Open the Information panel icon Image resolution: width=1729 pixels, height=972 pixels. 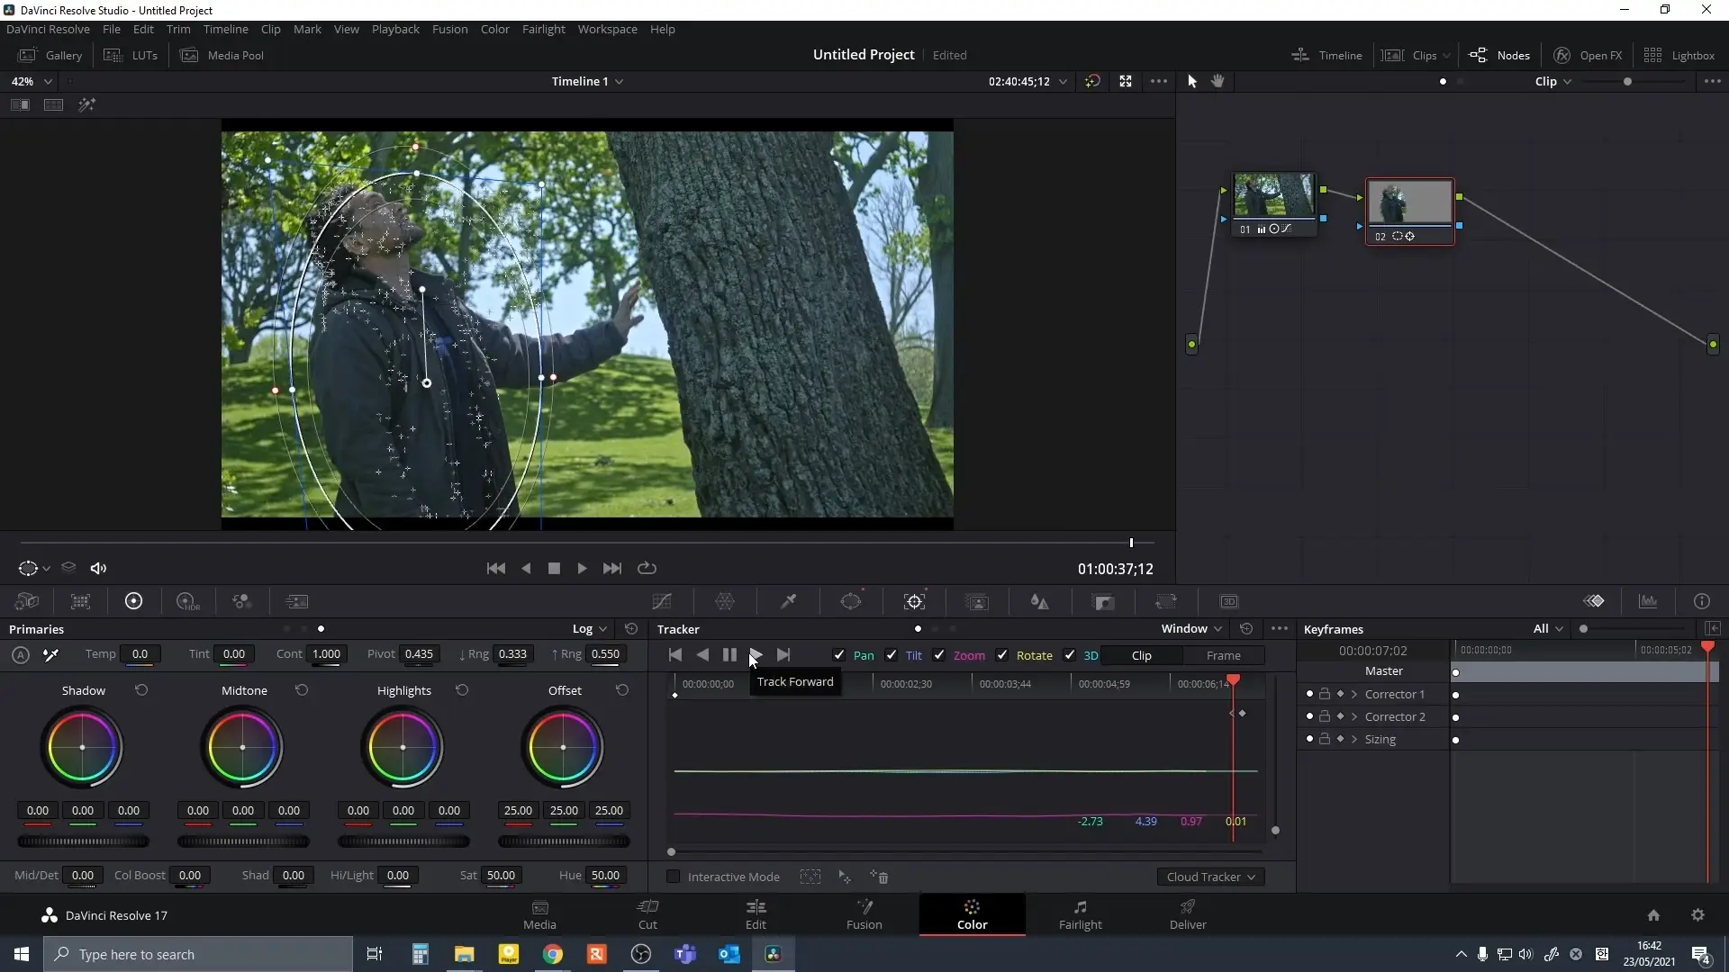(1702, 601)
